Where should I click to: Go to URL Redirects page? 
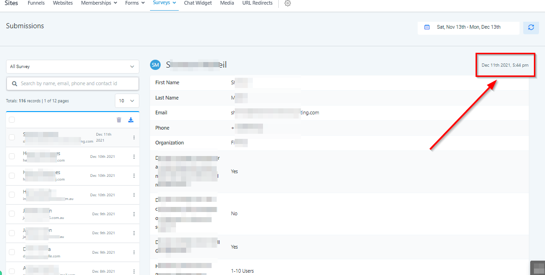257,3
